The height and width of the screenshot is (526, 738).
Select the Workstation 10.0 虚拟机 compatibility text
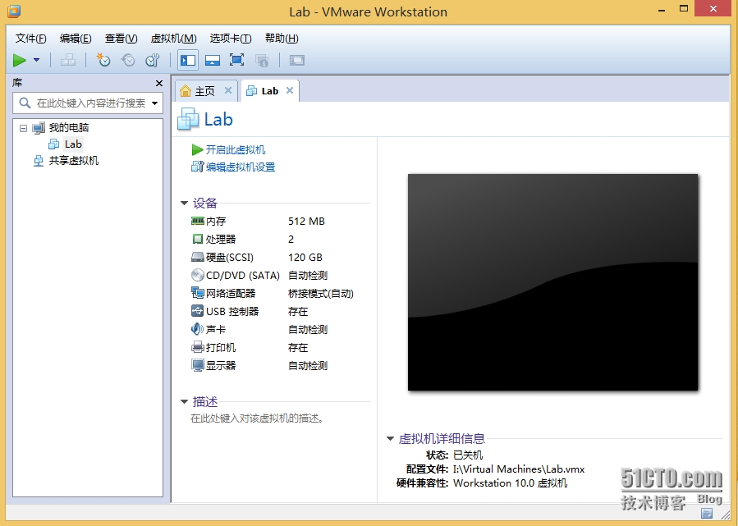(511, 483)
